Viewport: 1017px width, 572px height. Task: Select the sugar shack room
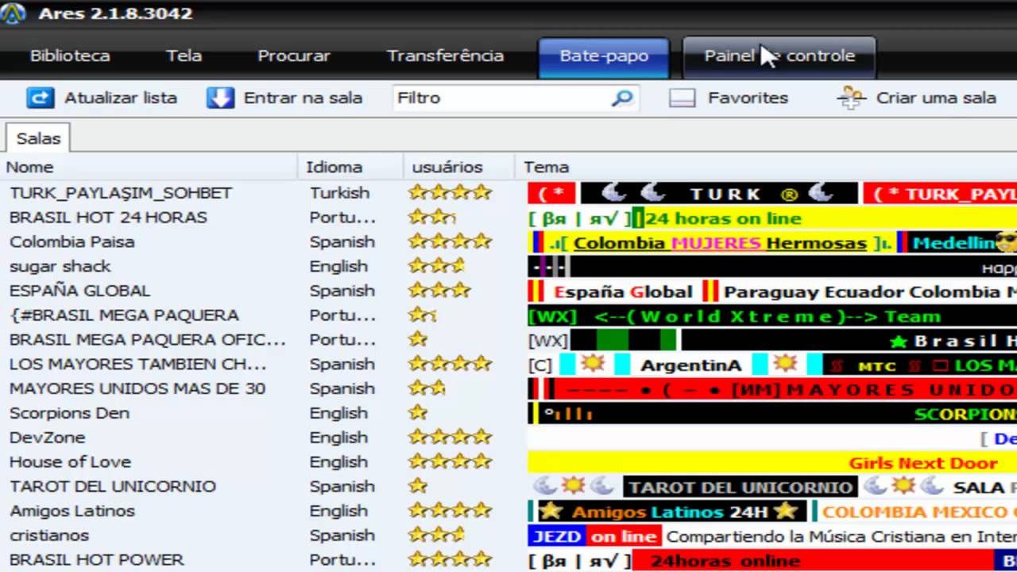60,266
